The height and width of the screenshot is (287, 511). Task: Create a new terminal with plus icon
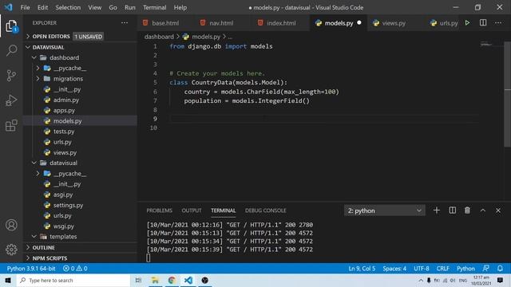pos(437,210)
